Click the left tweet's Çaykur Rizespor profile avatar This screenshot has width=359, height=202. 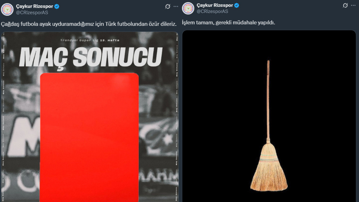click(x=7, y=9)
